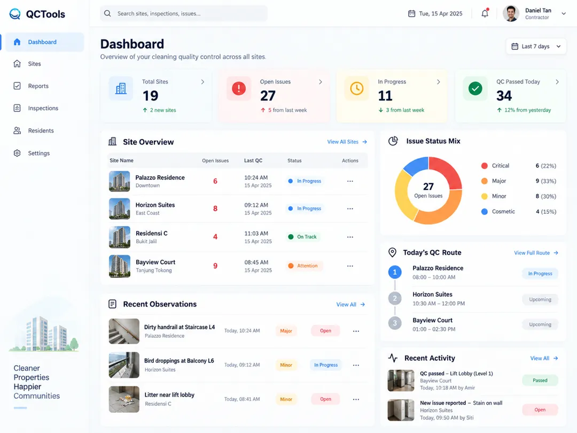Image resolution: width=577 pixels, height=433 pixels.
Task: Open the Last 7 days date range dropdown
Action: click(x=536, y=47)
